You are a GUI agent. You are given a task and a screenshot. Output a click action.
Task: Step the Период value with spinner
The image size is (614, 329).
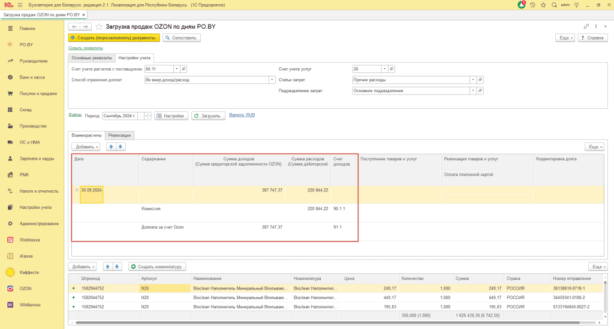coord(148,115)
